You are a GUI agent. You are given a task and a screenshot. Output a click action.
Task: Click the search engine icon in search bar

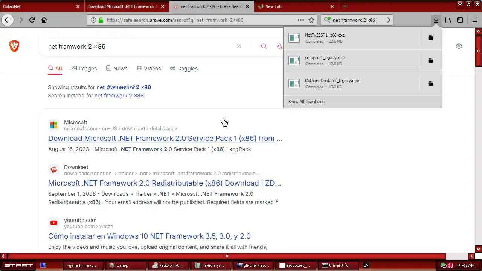coord(327,20)
